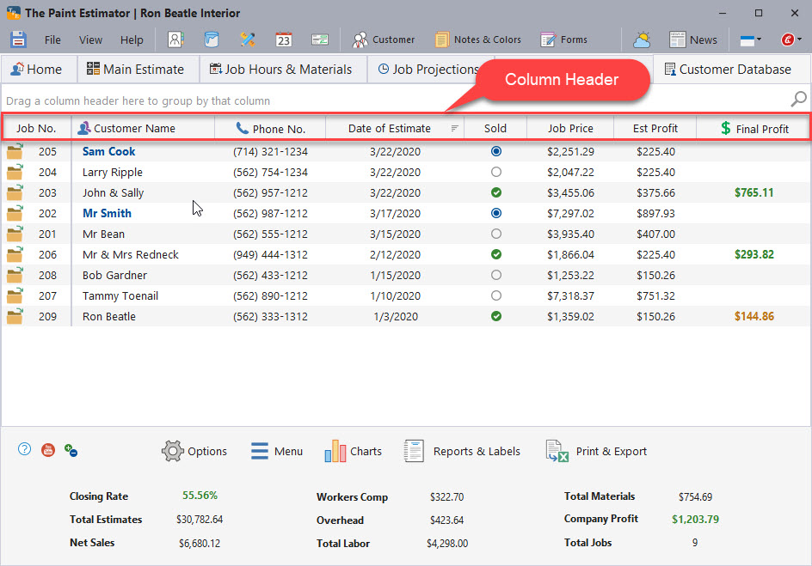Click the search magnifier above the grid
The image size is (812, 566).
(797, 100)
